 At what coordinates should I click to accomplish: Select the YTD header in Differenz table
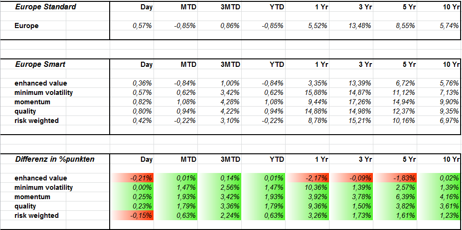(275, 159)
